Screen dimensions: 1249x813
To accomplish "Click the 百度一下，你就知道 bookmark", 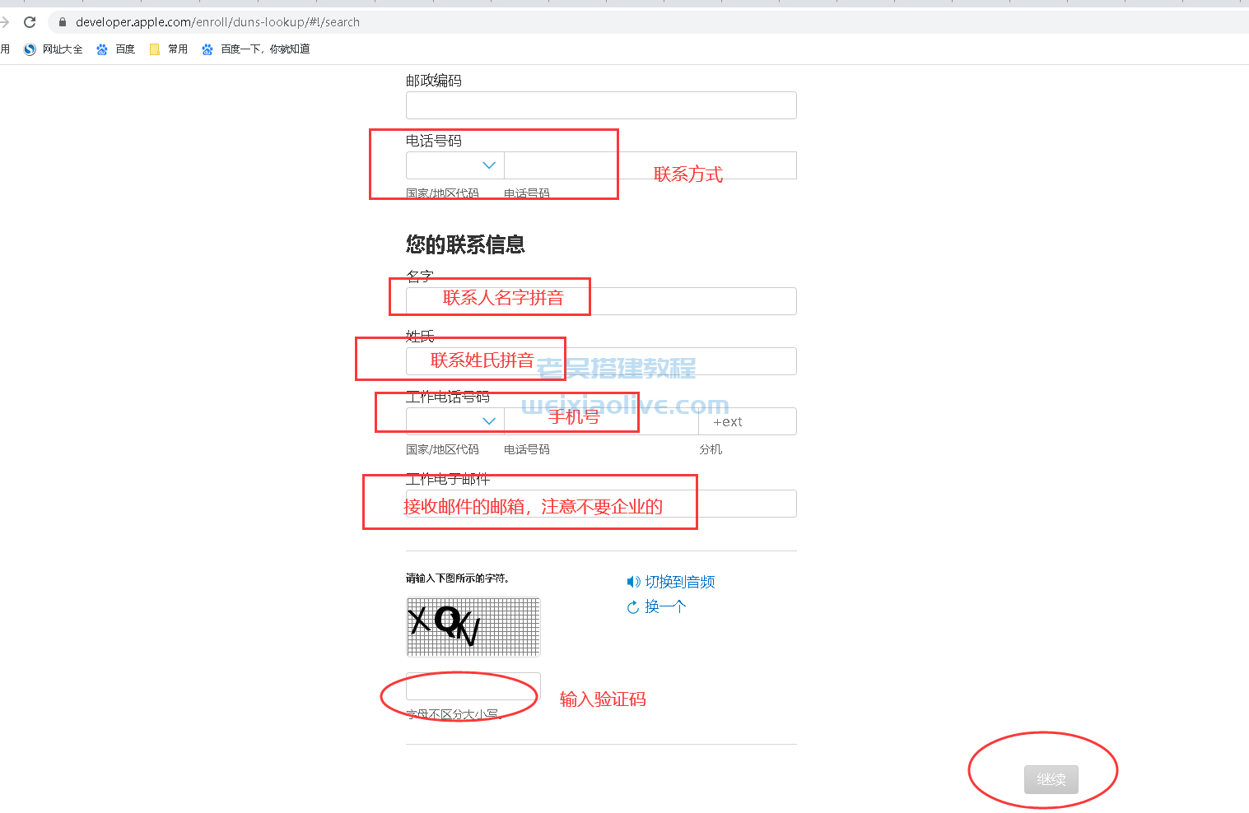I will pyautogui.click(x=255, y=49).
